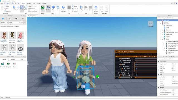Toggle the Collisions checkbox
This screenshot has height=100, width=178.
(29, 9)
